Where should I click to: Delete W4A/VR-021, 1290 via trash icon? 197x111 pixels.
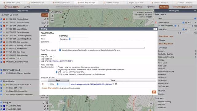pos(48,109)
